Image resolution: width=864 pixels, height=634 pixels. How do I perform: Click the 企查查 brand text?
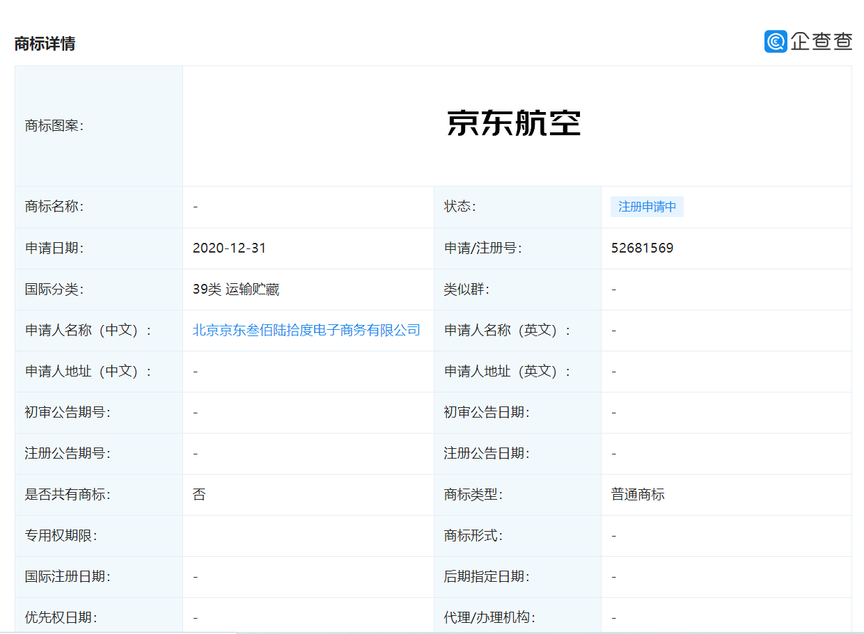(x=822, y=41)
